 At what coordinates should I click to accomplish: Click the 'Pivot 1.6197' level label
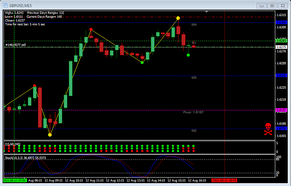(x=193, y=112)
